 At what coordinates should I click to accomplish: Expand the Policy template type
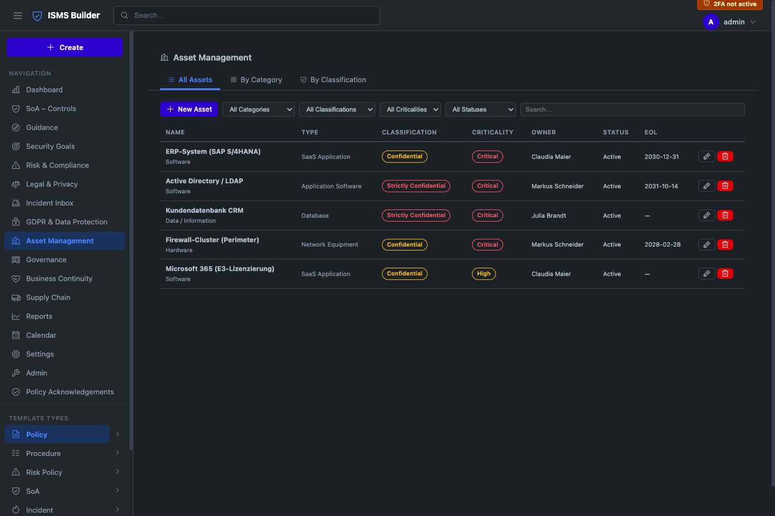click(117, 434)
